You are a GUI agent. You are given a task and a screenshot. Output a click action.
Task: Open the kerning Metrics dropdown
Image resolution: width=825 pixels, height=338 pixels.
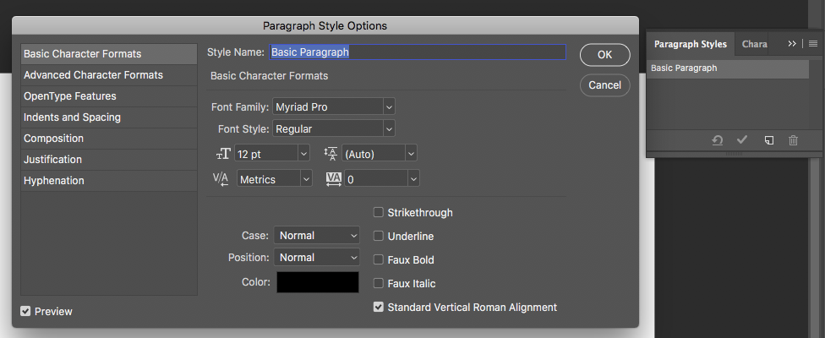275,179
